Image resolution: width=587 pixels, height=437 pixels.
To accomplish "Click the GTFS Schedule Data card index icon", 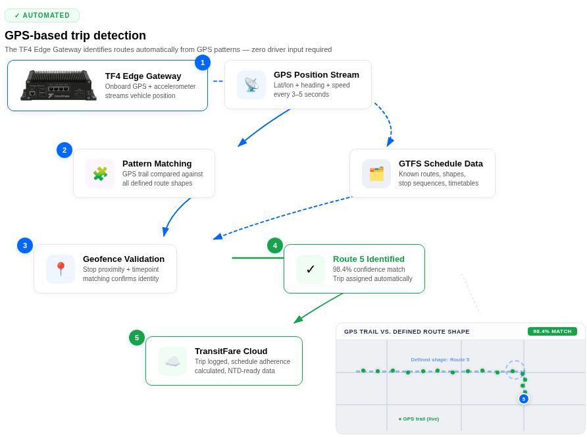I will coord(376,174).
